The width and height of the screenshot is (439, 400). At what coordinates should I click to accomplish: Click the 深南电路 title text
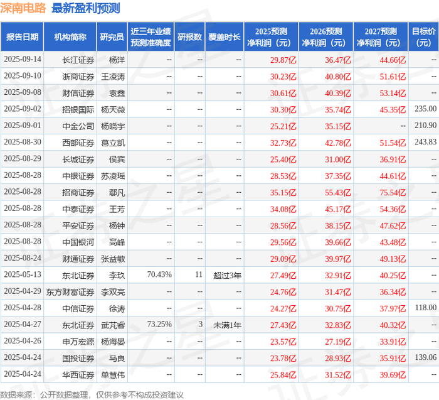pyautogui.click(x=23, y=8)
